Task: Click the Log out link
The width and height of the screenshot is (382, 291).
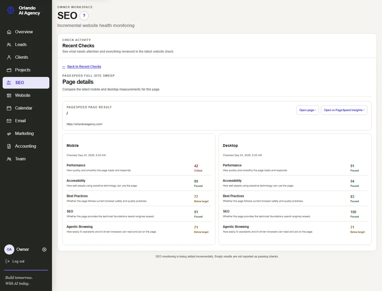Action: coord(18,261)
